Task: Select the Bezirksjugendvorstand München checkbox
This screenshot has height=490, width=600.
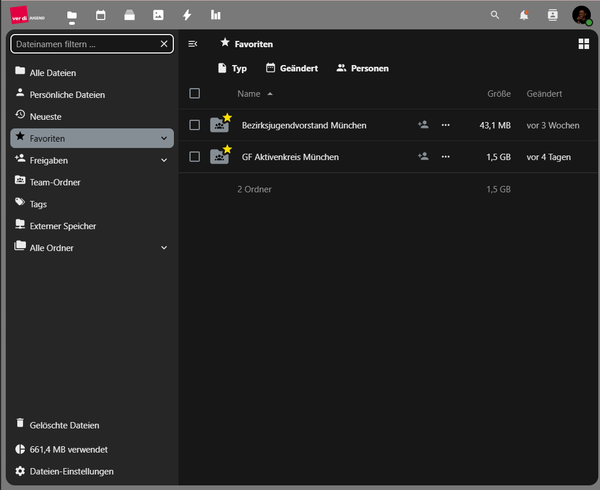Action: coord(195,125)
